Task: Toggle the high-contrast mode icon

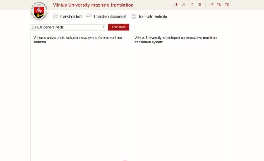Action: pos(176,5)
